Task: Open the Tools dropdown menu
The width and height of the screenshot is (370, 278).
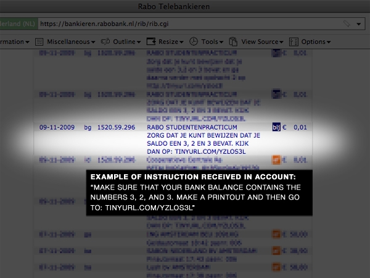Action: pos(212,42)
